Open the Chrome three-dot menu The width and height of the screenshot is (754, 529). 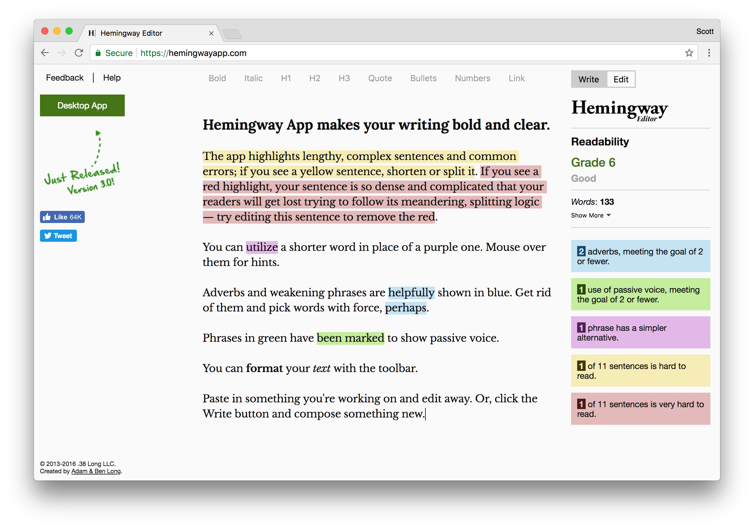tap(709, 53)
